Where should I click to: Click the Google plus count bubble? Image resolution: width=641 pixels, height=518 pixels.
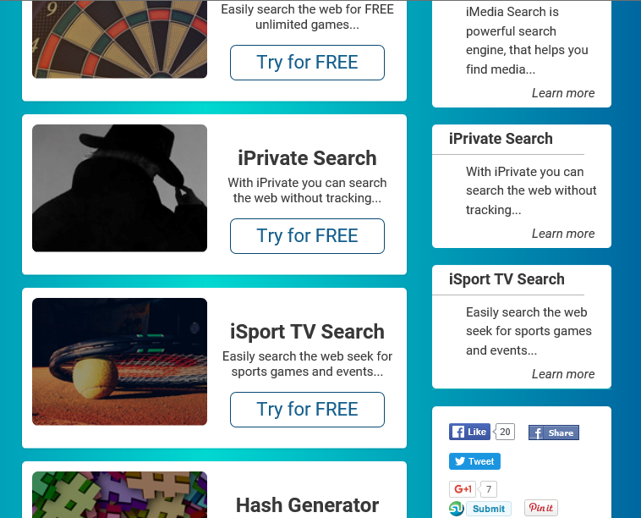pos(488,489)
